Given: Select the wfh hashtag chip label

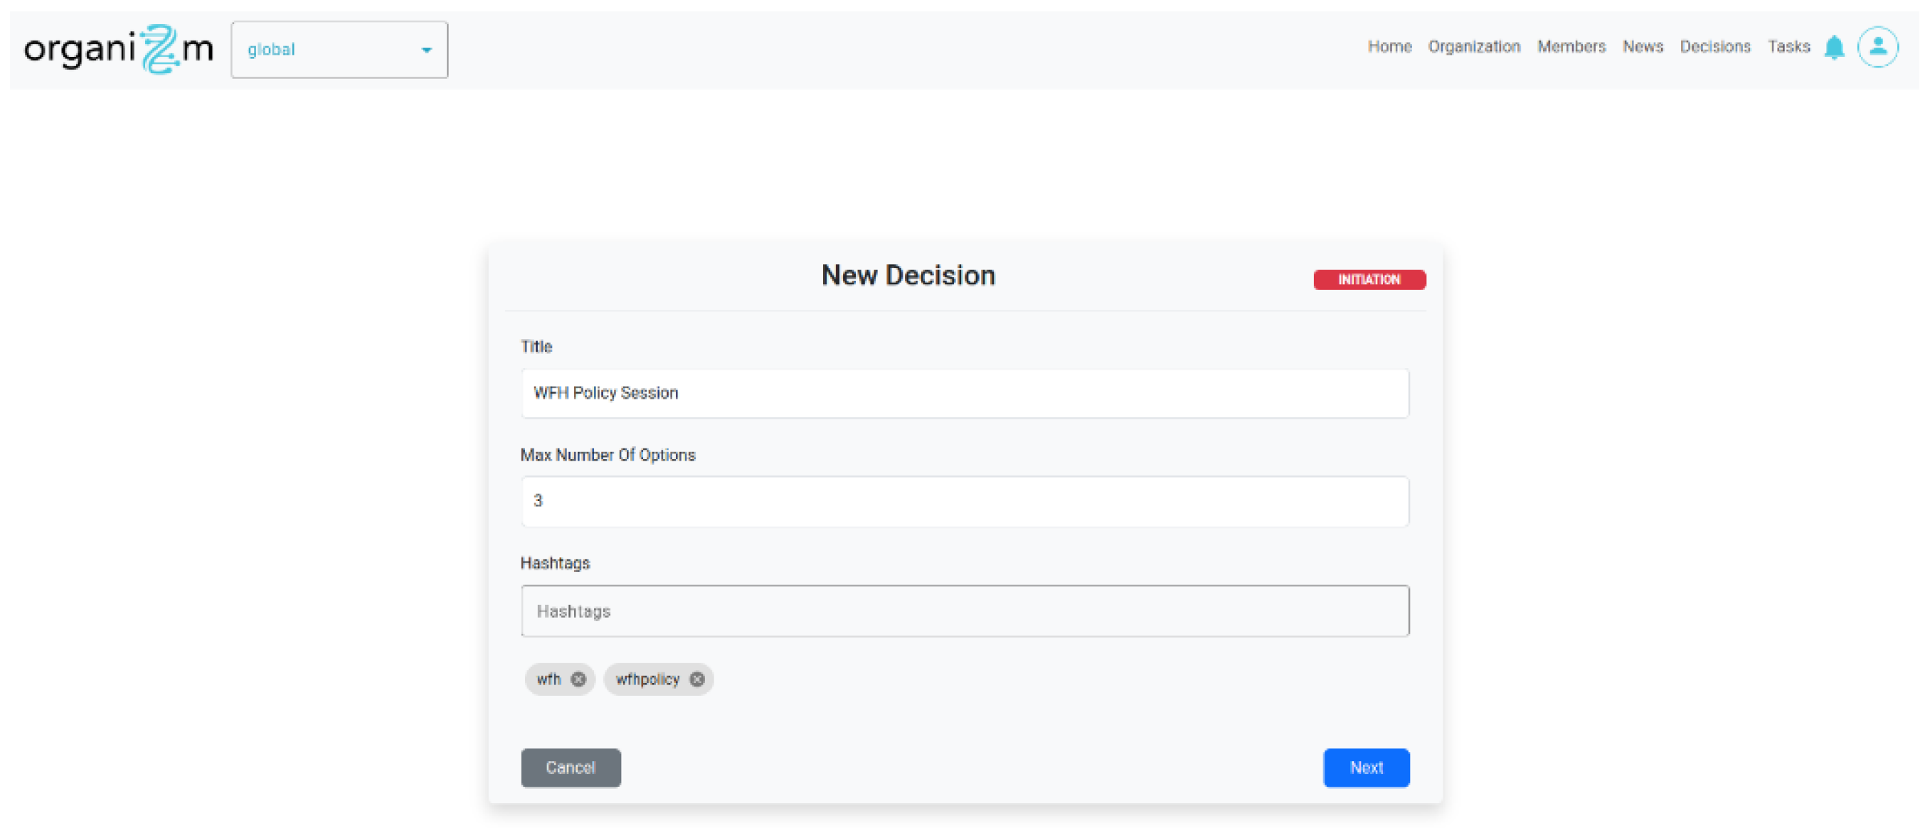Looking at the screenshot, I should coord(548,679).
